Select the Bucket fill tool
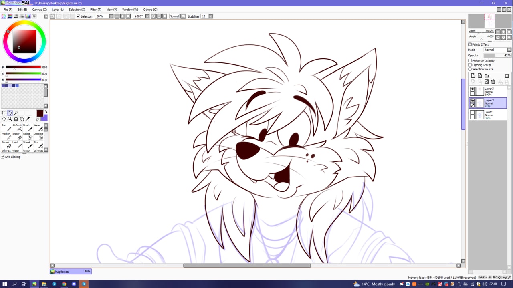This screenshot has width=513, height=288. (x=8, y=146)
